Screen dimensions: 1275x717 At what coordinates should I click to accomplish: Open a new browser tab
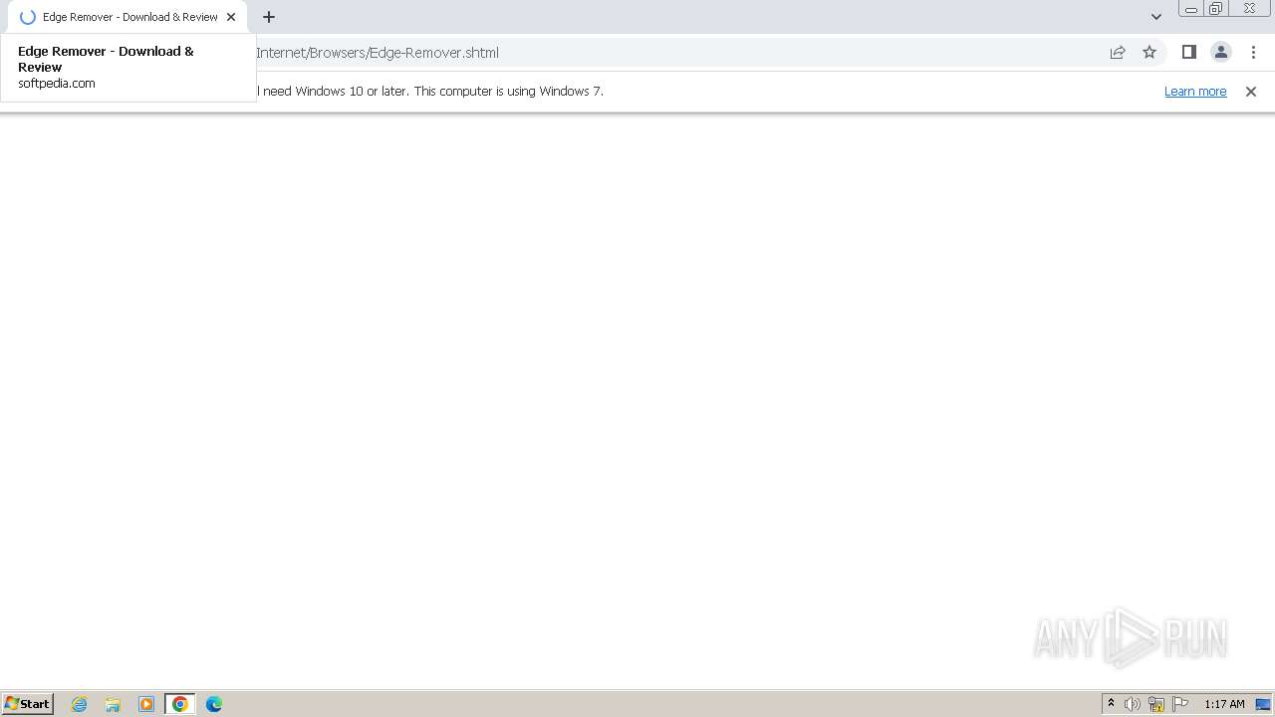coord(269,17)
